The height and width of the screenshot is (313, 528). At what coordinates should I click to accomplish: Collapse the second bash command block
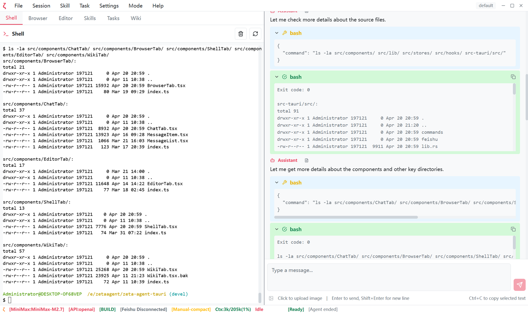pos(277,183)
